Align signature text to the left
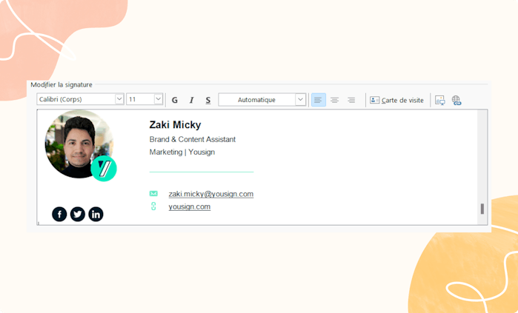The width and height of the screenshot is (518, 313). coord(319,100)
